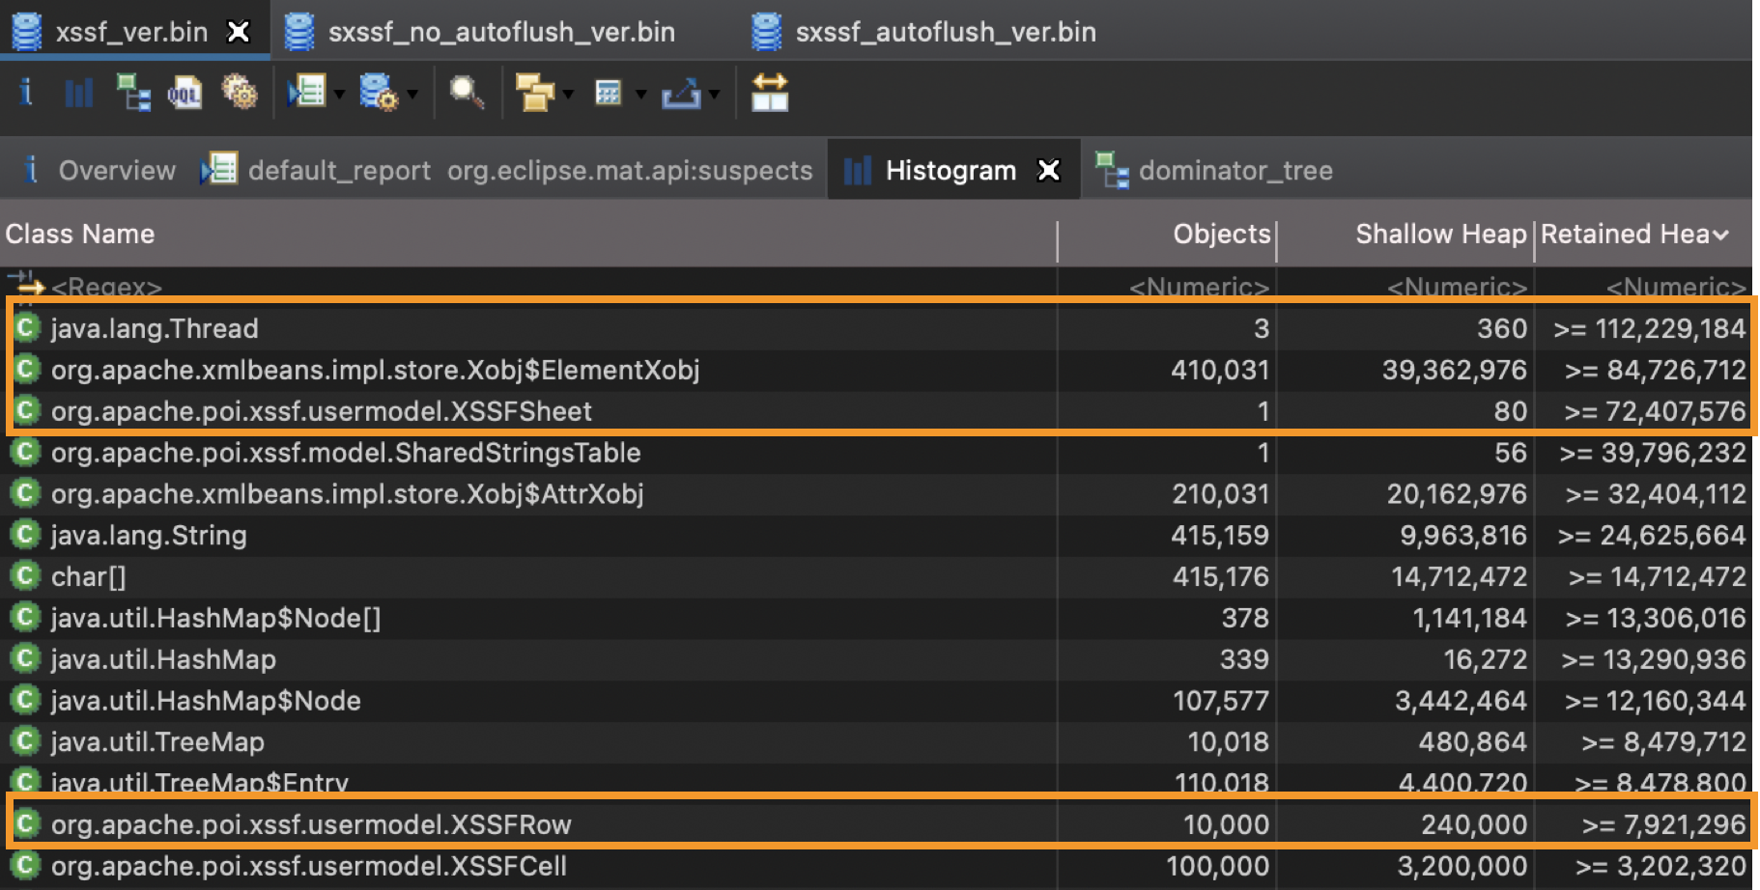Click the Numeric filter under Objects

point(1198,287)
